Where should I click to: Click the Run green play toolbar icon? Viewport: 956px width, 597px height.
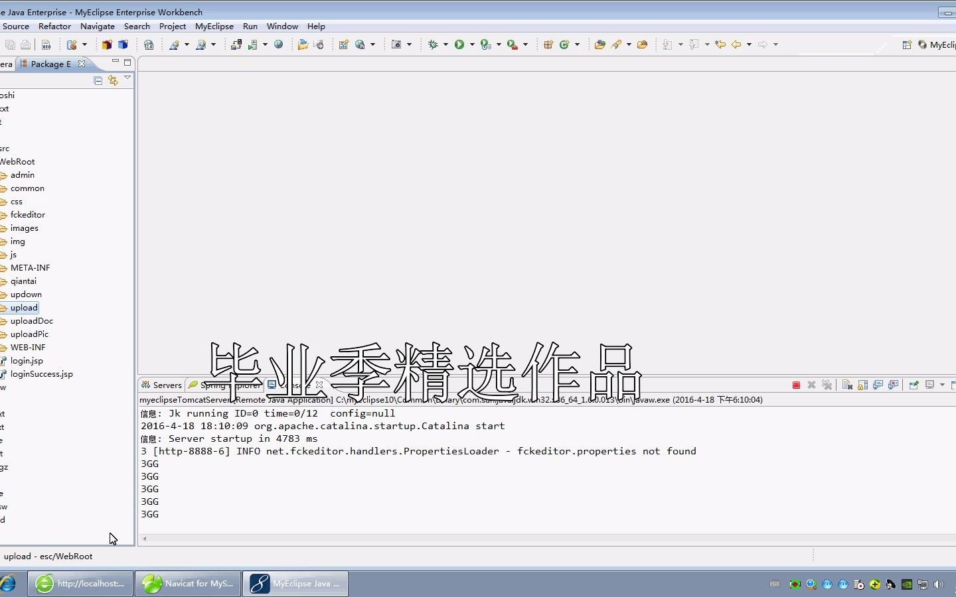pyautogui.click(x=459, y=44)
